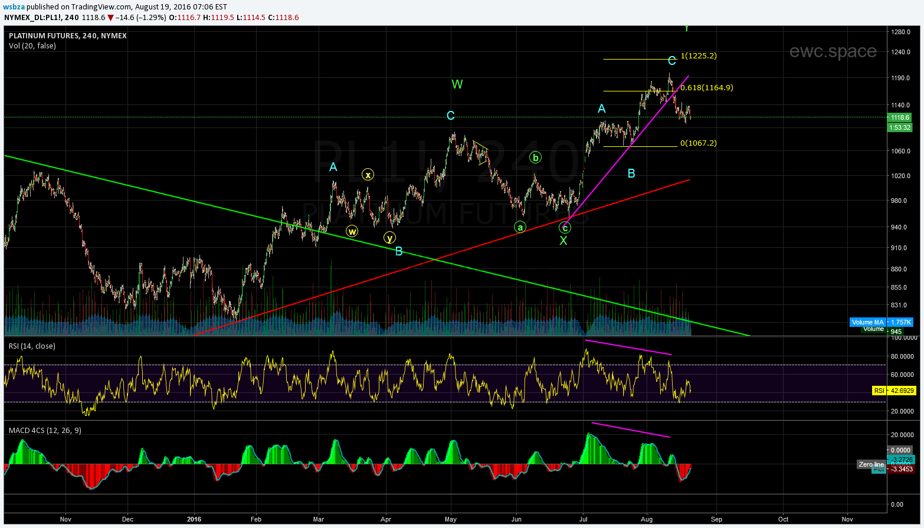Open the RSI (14, close) indicator label

tap(32, 346)
